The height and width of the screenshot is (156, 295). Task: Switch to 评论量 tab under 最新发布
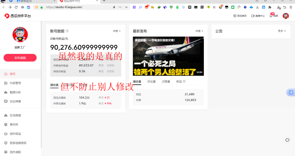pyautogui.click(x=152, y=81)
